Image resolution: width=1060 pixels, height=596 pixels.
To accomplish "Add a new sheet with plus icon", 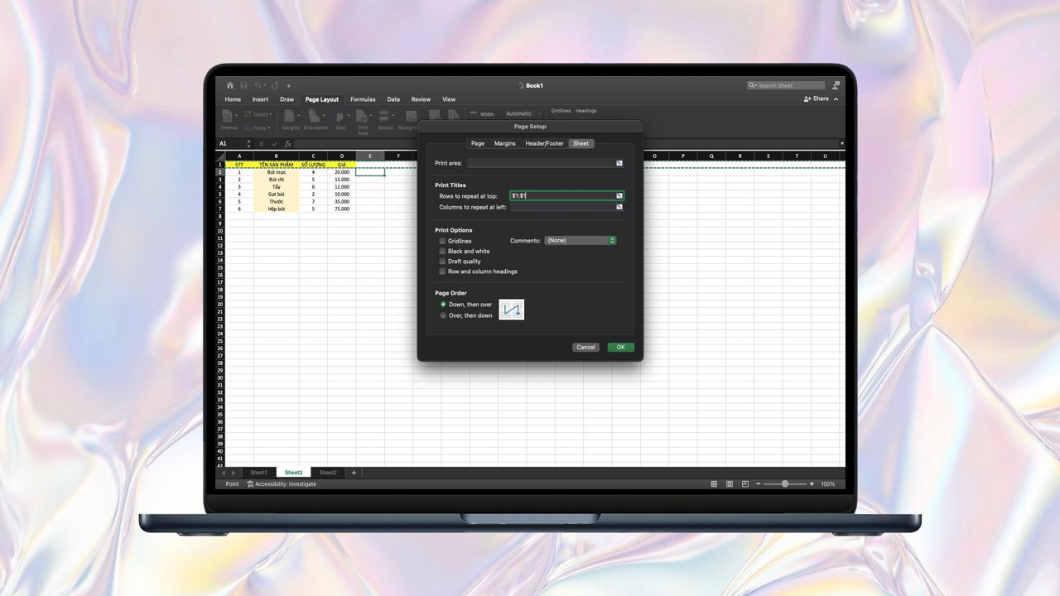I will pyautogui.click(x=354, y=473).
